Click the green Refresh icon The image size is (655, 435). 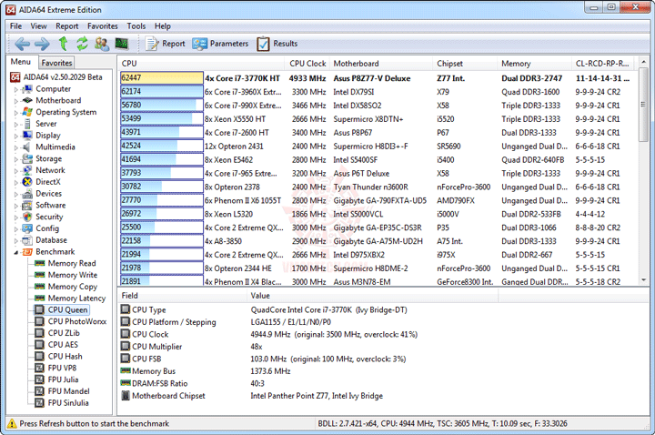82,44
